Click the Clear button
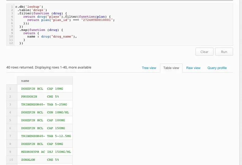 click(x=204, y=52)
